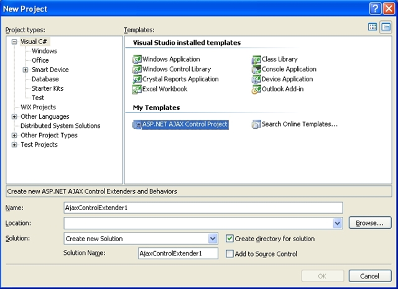Click 'Class Library' template label

279,59
